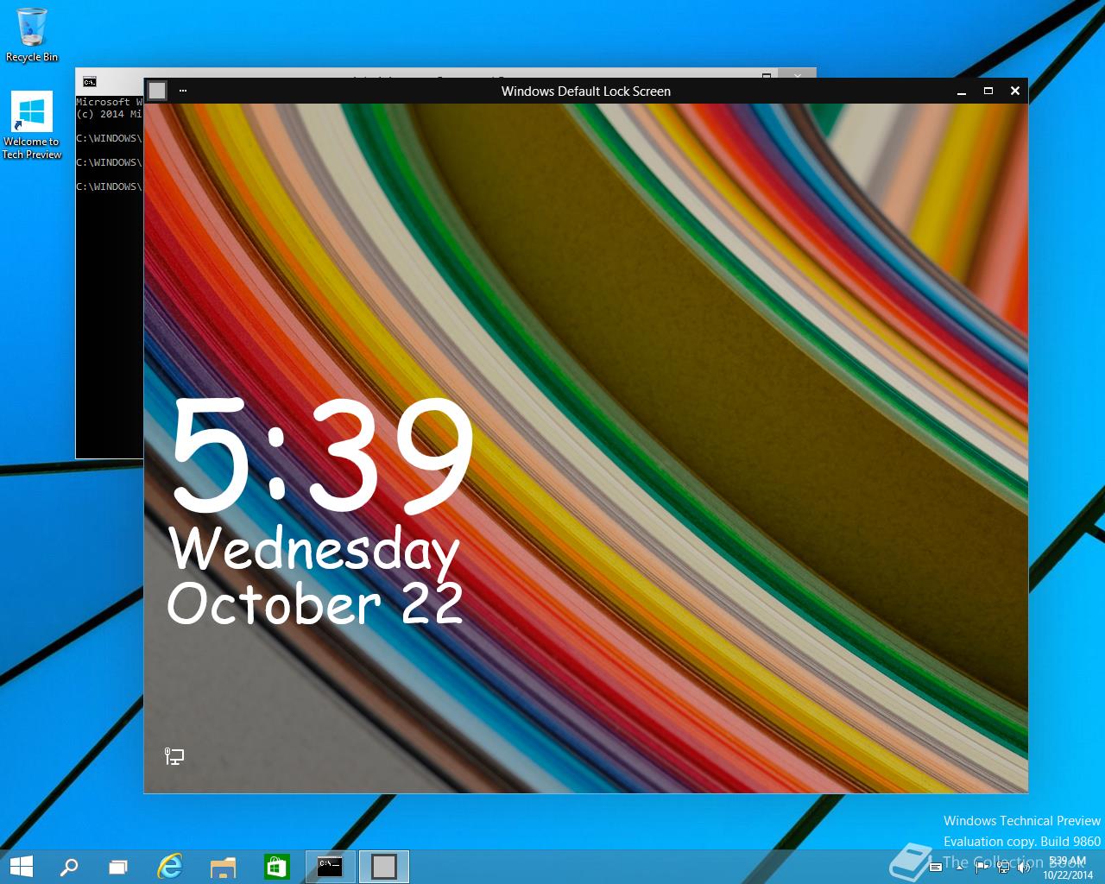Switch to the Lock Screen app taskbar button
The image size is (1105, 884).
point(384,866)
